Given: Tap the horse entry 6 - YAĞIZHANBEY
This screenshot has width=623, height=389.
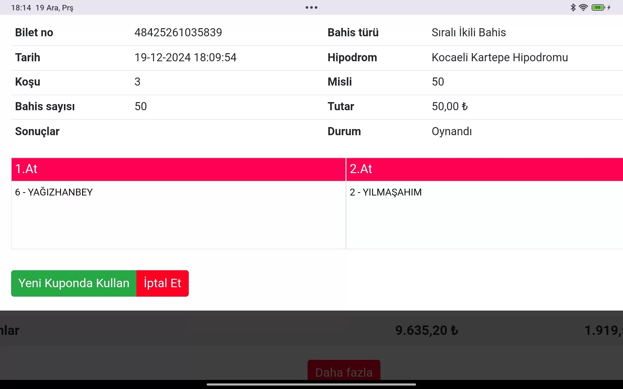Looking at the screenshot, I should pyautogui.click(x=54, y=192).
